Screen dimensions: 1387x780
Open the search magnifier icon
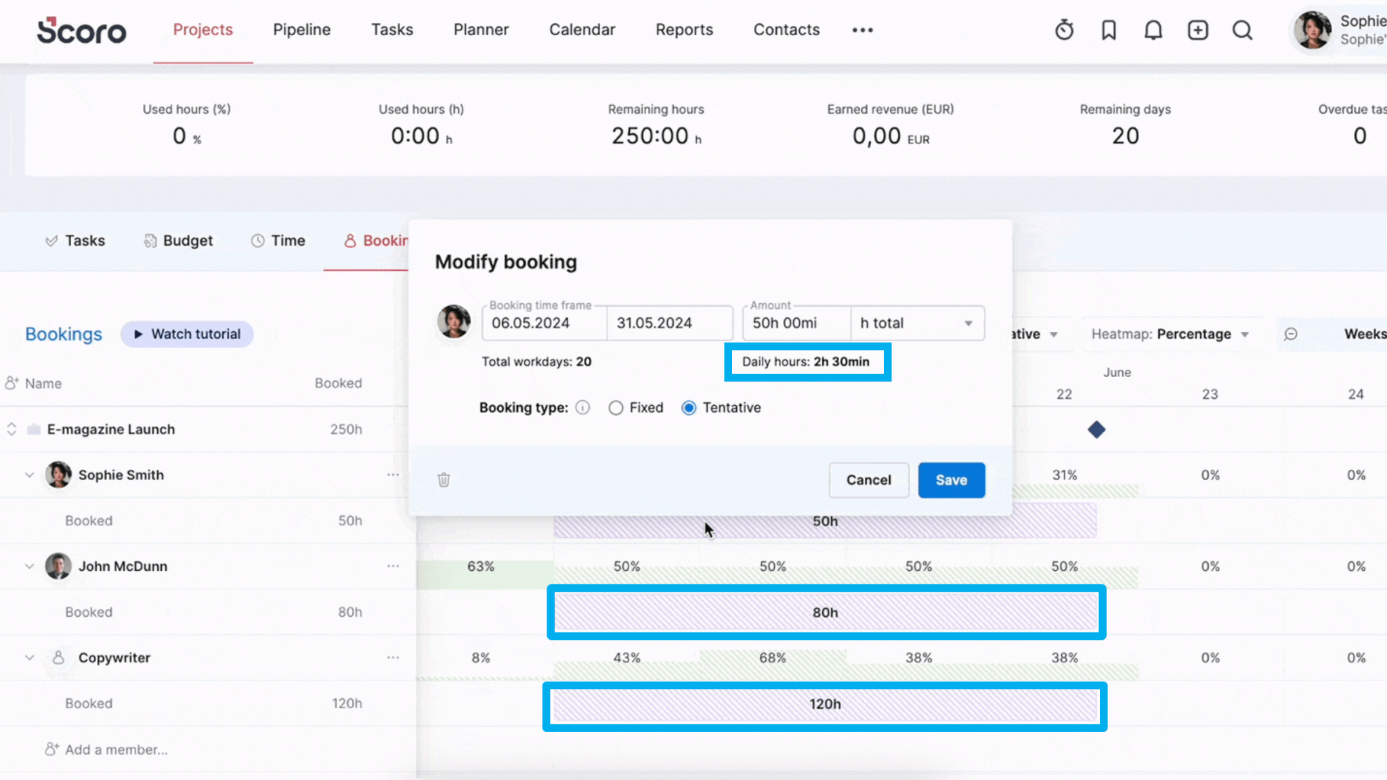1243,30
